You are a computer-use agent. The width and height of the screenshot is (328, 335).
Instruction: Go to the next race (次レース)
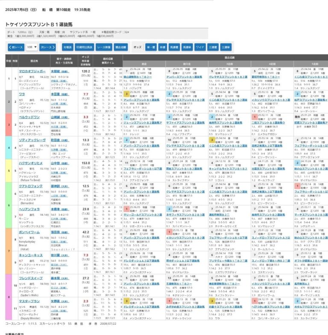48,47
